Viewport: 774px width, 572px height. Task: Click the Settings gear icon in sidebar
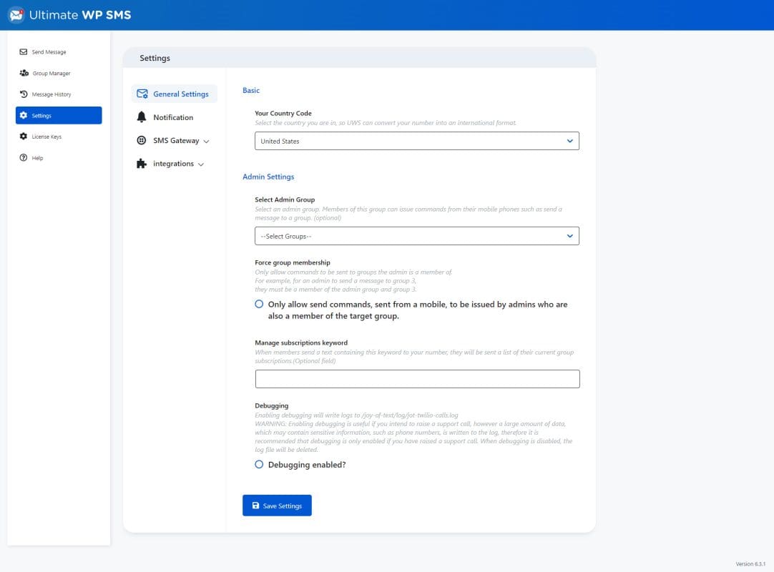click(23, 116)
